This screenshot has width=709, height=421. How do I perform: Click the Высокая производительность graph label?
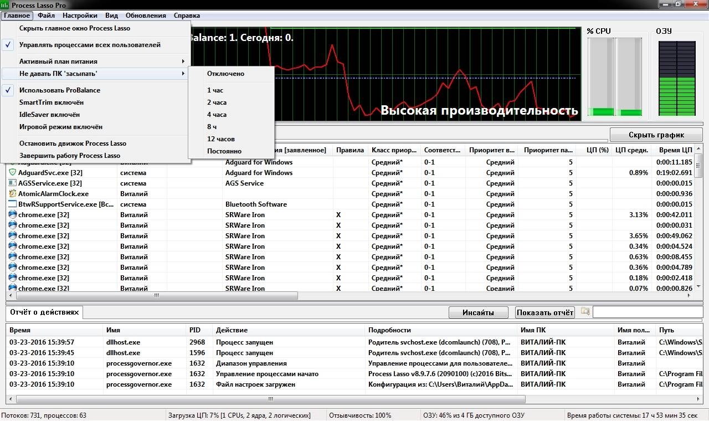tap(479, 110)
